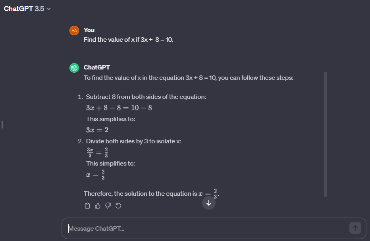The height and width of the screenshot is (241, 370).
Task: Click the 'You' sender name
Action: coord(89,30)
